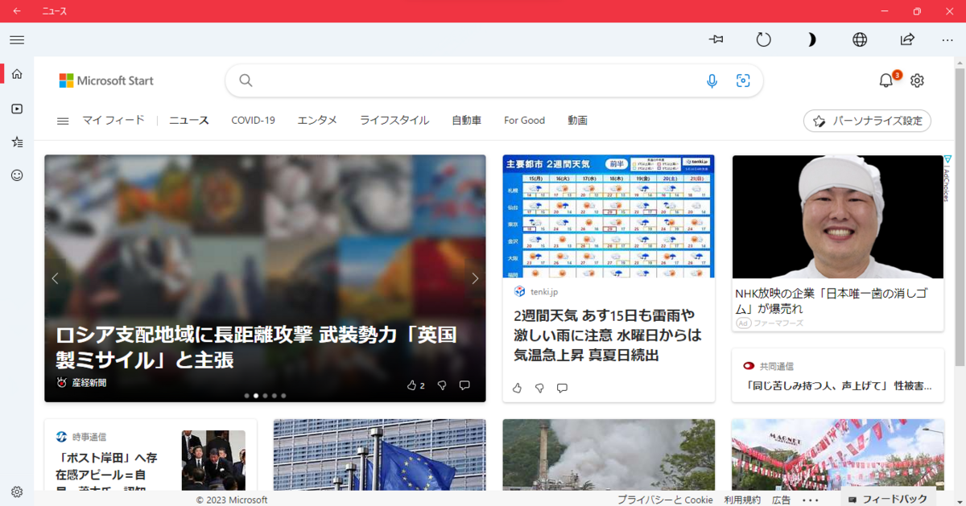Click the AdChoices icon on the ad
Screen dimensions: 966x506
point(947,159)
